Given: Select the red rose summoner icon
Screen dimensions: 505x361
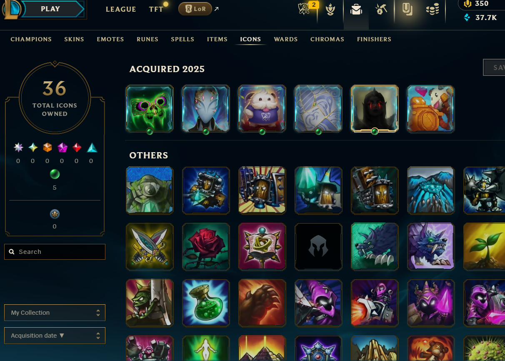Looking at the screenshot, I should (206, 246).
